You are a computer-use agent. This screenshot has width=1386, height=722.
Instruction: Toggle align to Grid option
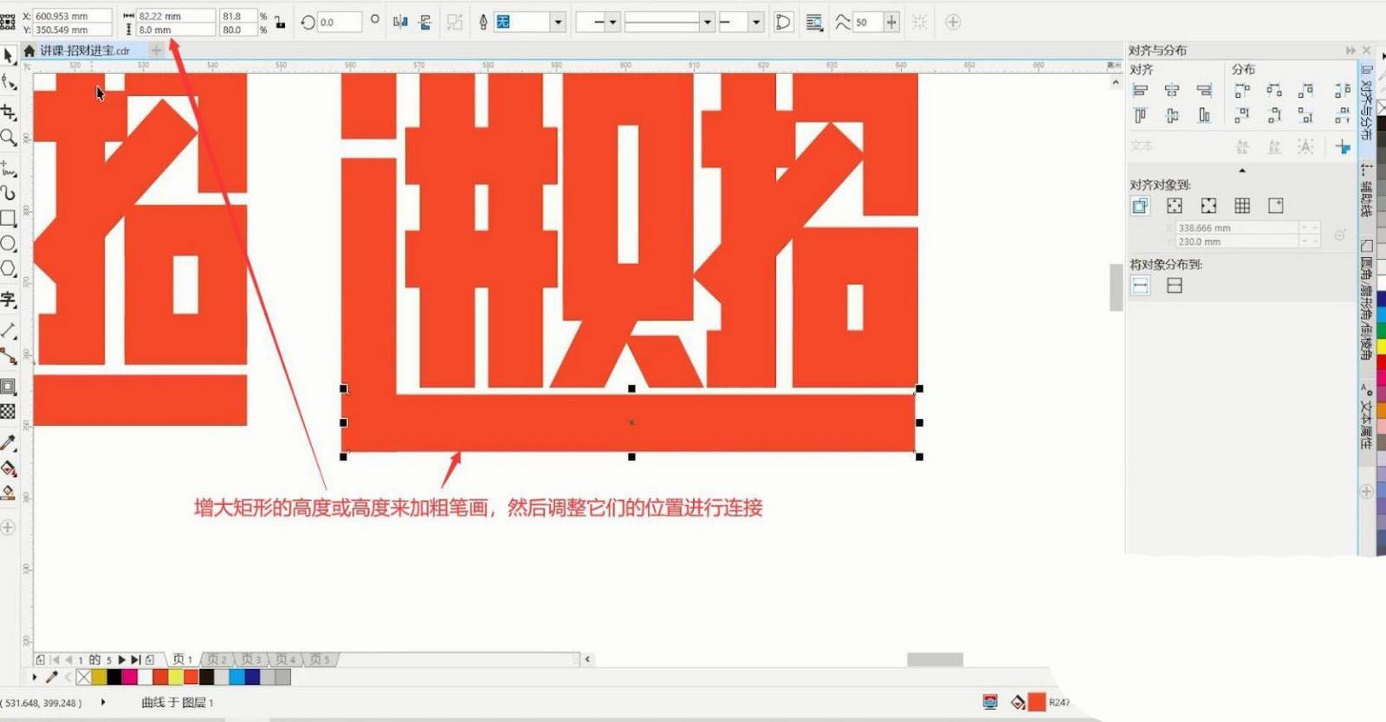click(1242, 206)
